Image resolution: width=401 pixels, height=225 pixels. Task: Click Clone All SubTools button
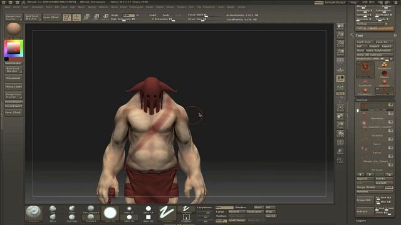pos(375,54)
